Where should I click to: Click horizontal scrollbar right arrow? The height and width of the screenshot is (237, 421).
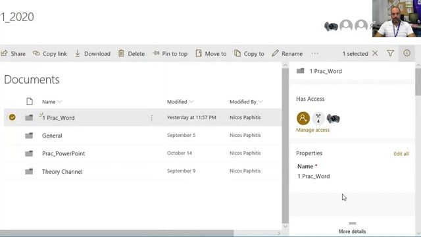[279, 233]
